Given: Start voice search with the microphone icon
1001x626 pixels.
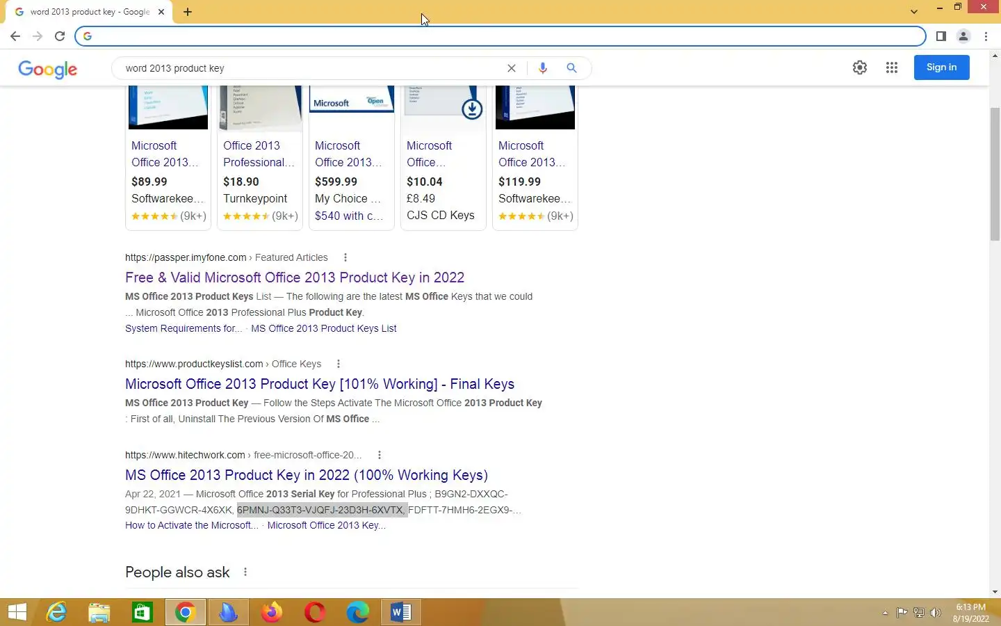Looking at the screenshot, I should tap(543, 68).
